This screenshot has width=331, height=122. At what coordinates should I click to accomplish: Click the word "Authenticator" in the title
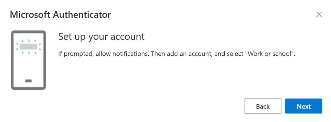(82, 15)
